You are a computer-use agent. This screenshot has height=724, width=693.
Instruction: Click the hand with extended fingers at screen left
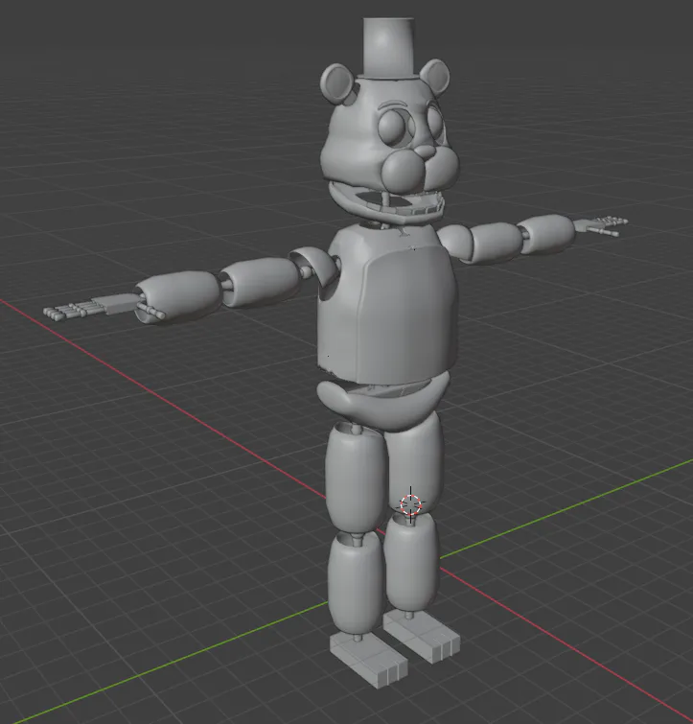104,307
